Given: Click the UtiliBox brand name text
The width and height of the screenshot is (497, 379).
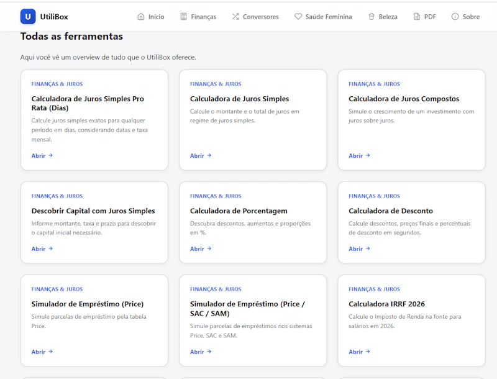Looking at the screenshot, I should 54,17.
